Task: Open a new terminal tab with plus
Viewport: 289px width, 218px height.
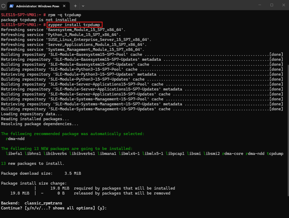Action: click(75, 6)
